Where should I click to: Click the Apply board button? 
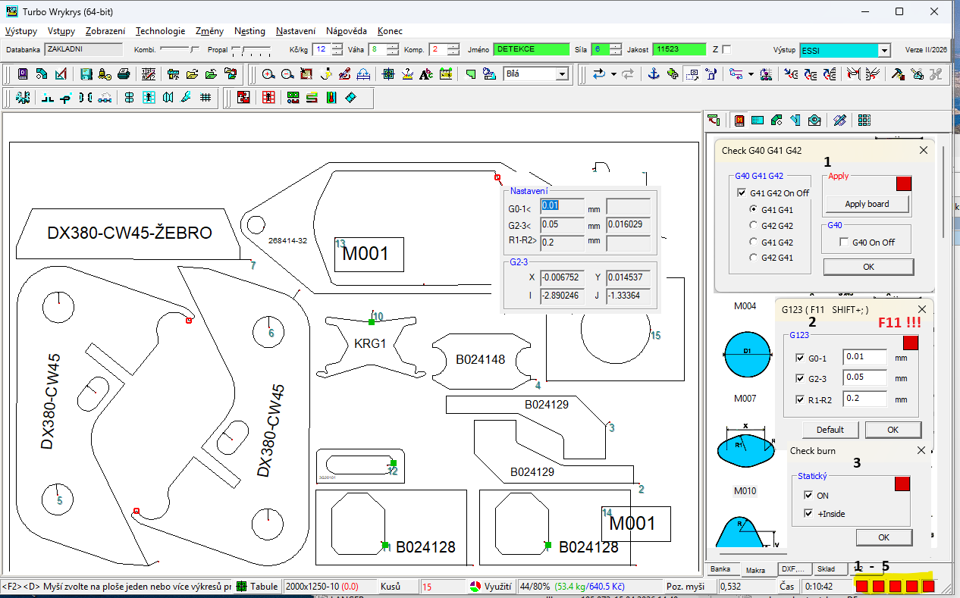click(x=867, y=204)
